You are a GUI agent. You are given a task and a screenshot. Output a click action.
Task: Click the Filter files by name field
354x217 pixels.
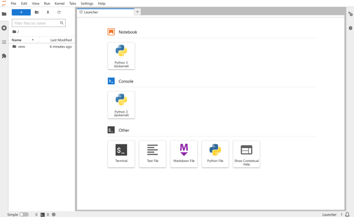39,23
